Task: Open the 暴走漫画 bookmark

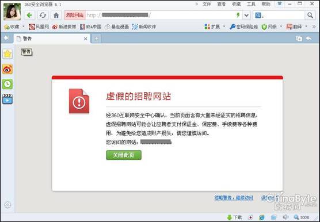Action: point(116,26)
